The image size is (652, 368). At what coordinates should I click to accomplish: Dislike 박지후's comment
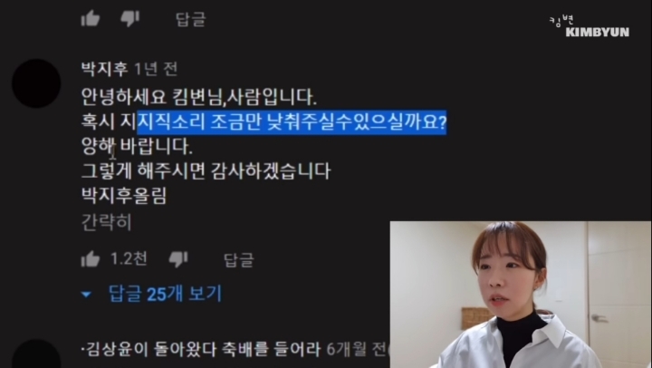[178, 259]
